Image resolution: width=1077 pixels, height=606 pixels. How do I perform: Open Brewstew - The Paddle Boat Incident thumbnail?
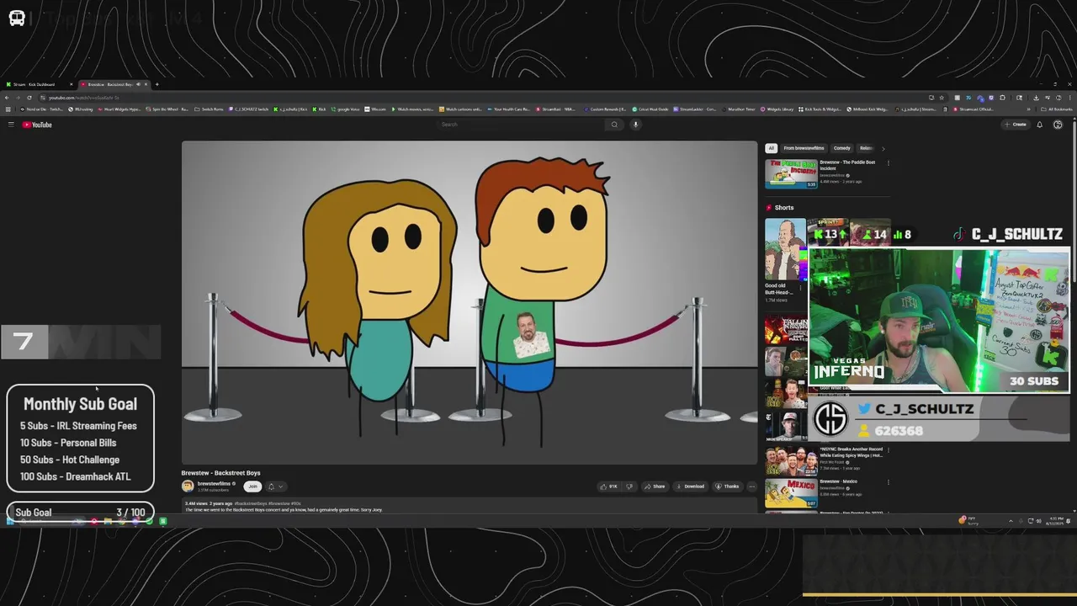tap(791, 173)
